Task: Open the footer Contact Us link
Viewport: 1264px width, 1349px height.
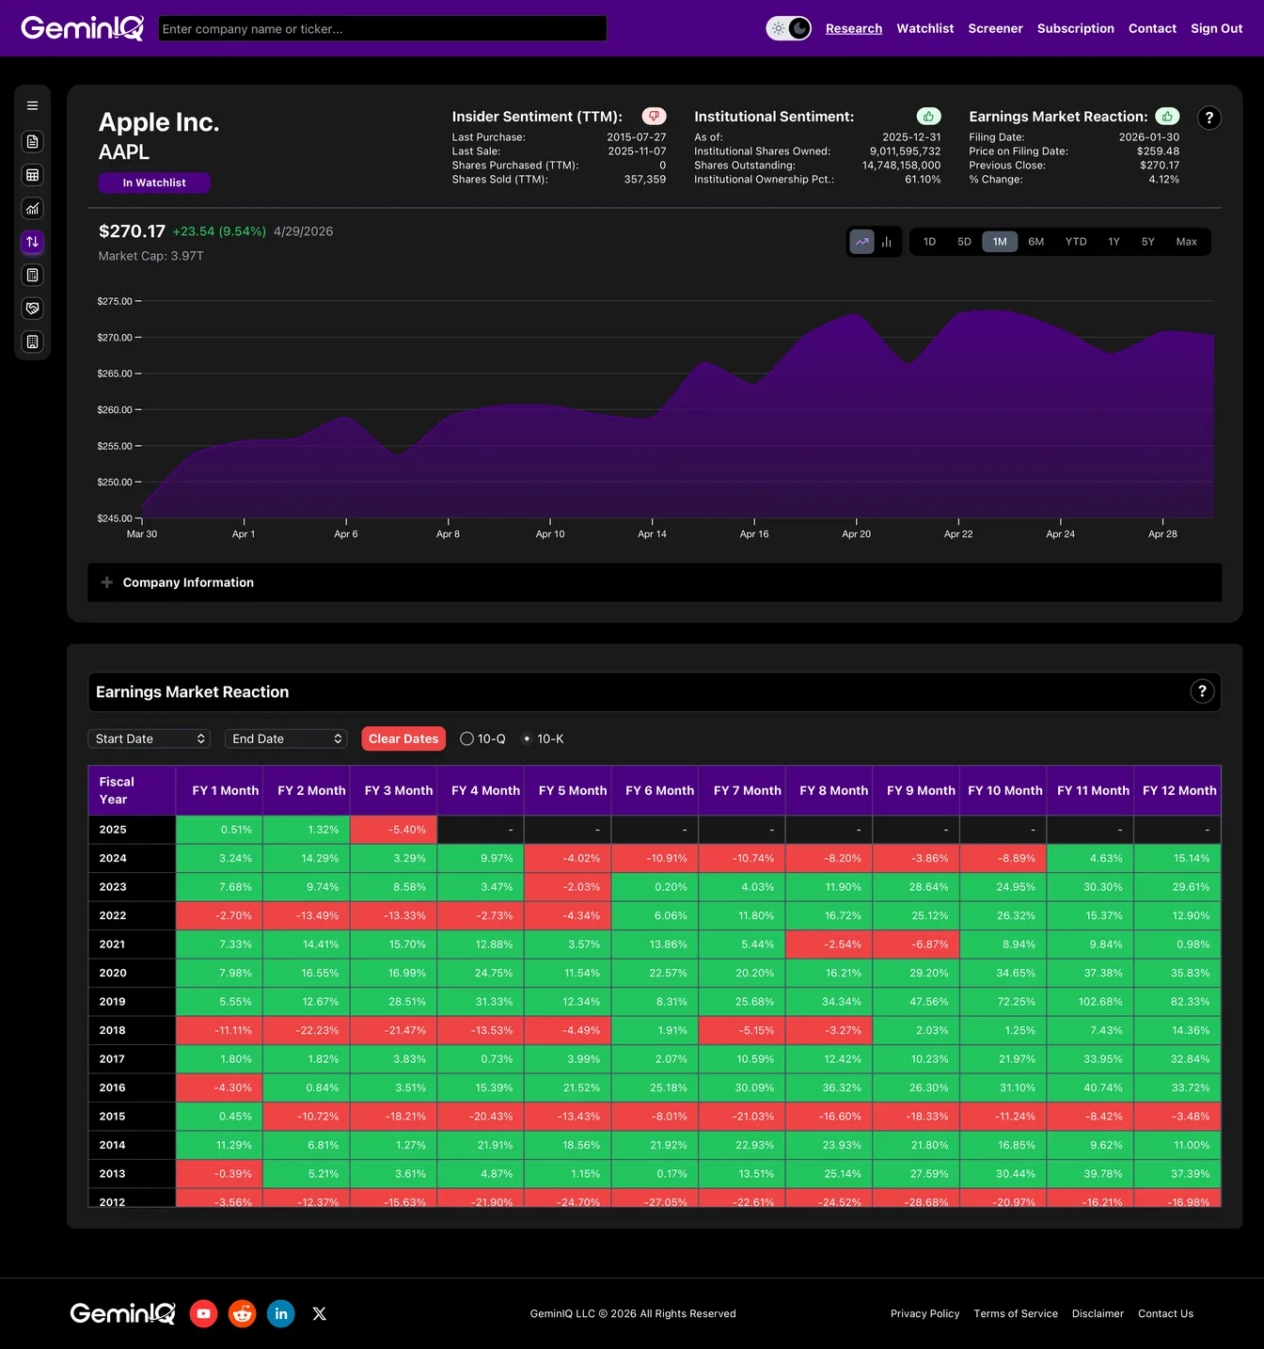Action: 1165,1313
